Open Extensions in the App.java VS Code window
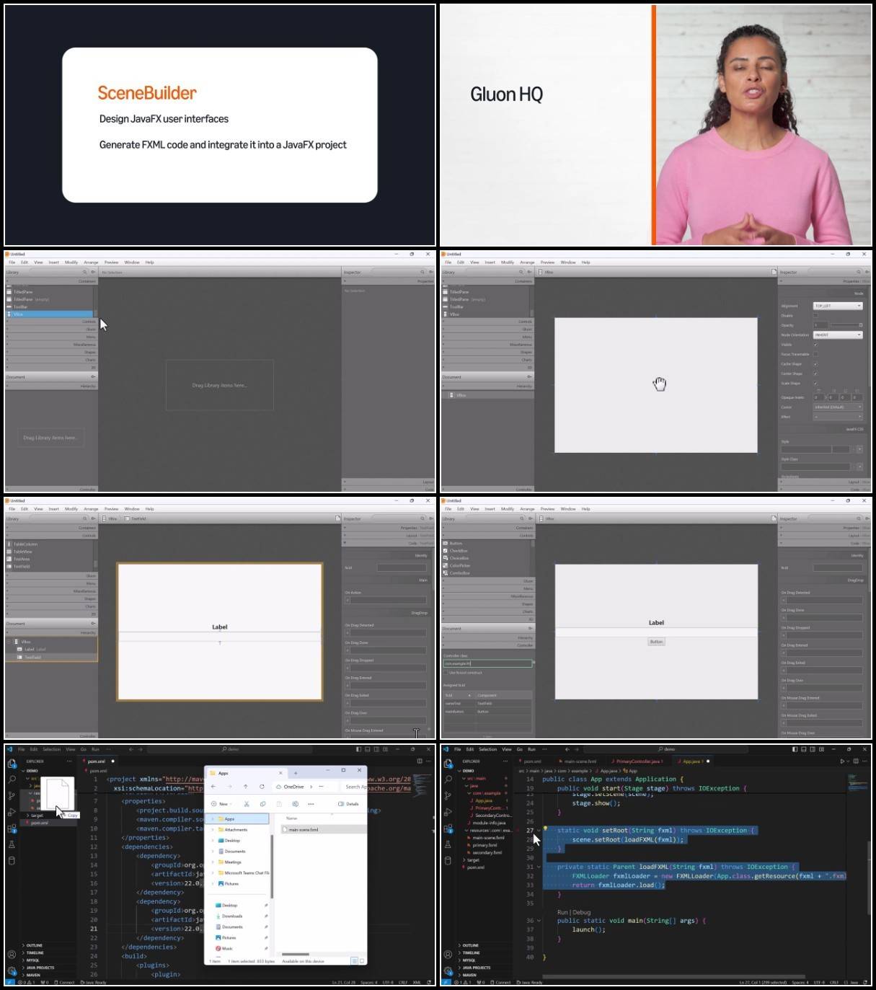This screenshot has height=990, width=876. point(448,828)
